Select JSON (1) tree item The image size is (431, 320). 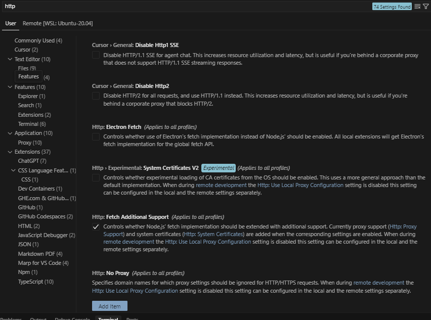(x=28, y=244)
